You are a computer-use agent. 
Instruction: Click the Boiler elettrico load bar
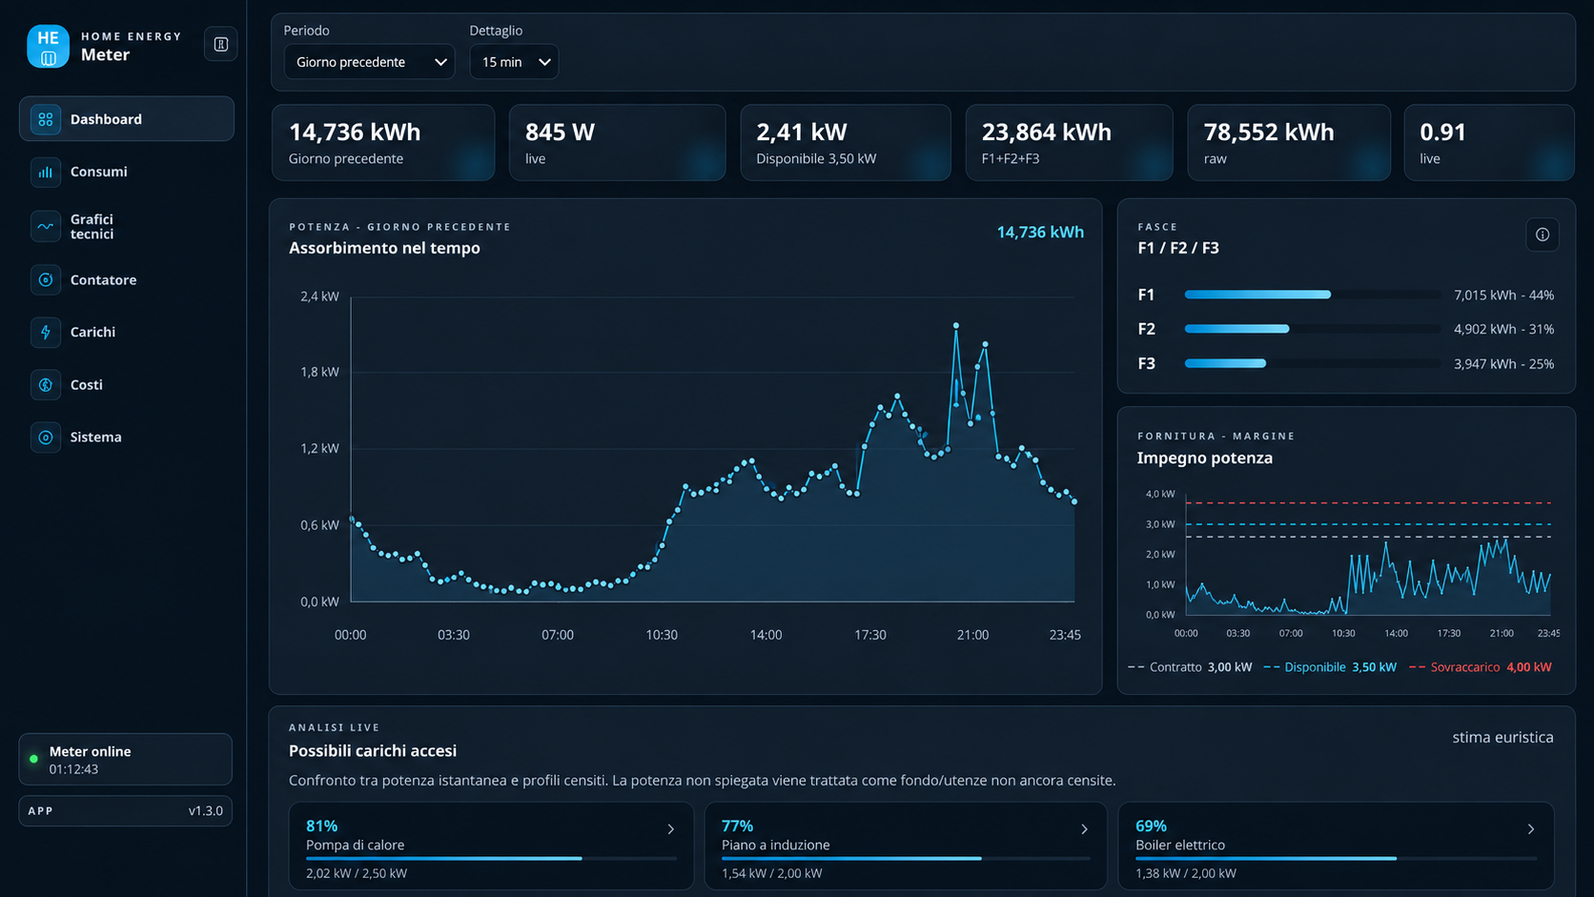click(x=1336, y=859)
